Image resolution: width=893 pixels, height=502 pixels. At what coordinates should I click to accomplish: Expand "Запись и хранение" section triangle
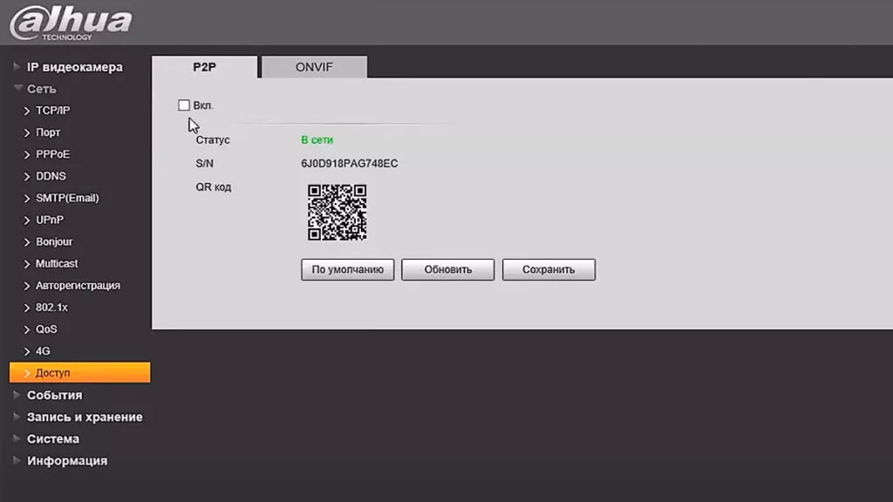[17, 417]
